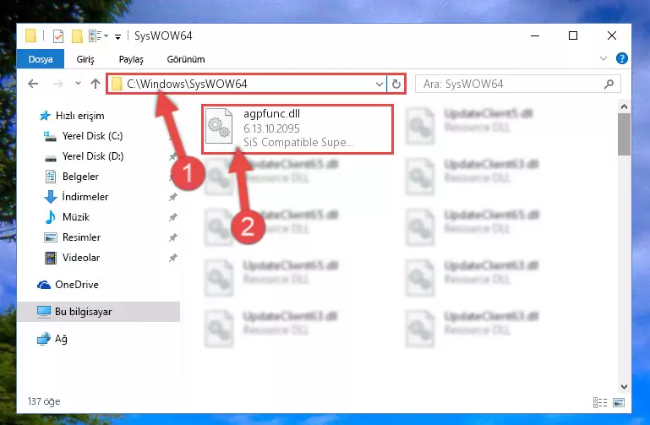Select the agpfunc.dll file
650x425 pixels.
click(298, 129)
